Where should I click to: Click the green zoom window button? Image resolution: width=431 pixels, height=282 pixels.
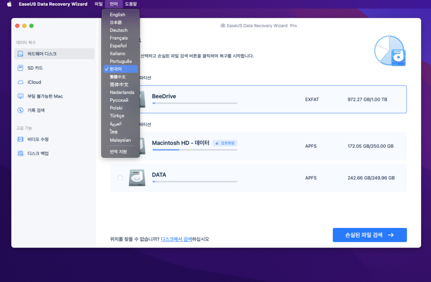pyautogui.click(x=31, y=26)
